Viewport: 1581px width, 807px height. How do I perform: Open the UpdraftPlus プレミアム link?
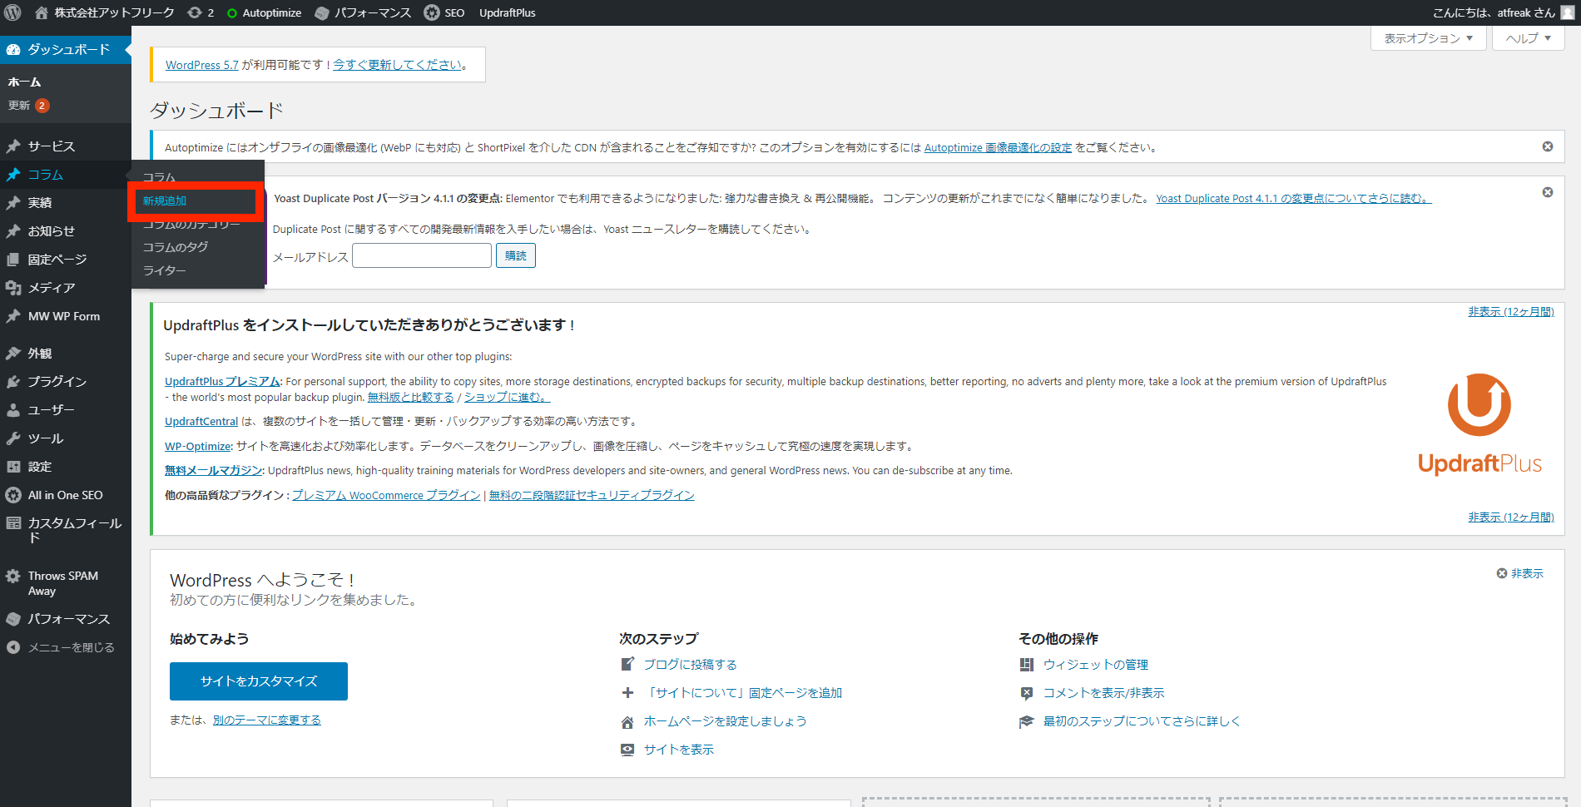pyautogui.click(x=223, y=381)
